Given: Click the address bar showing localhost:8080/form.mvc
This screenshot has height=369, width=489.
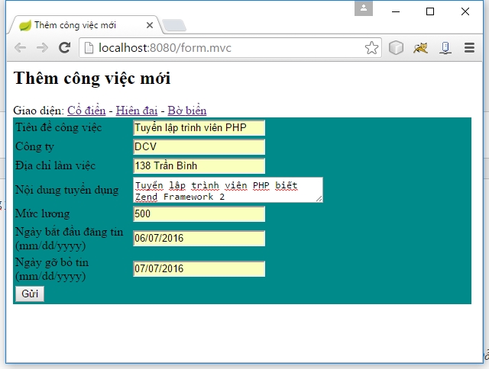Looking at the screenshot, I should [x=230, y=48].
